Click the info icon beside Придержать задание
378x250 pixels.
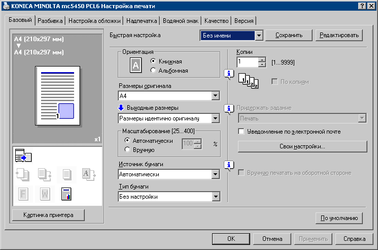click(x=229, y=109)
